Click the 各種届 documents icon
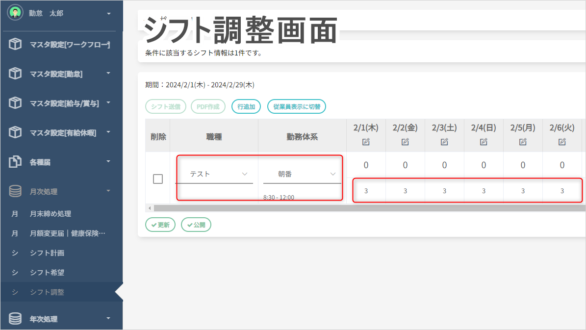 15,162
